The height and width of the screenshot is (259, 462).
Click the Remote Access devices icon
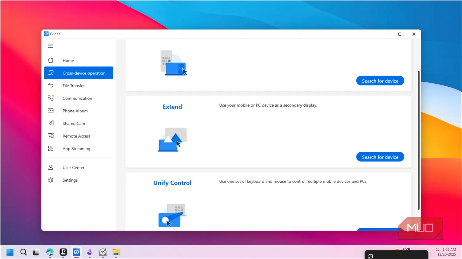point(51,136)
